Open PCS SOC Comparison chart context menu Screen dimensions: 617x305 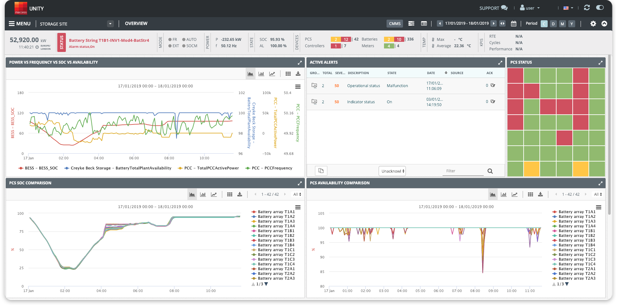pos(298,207)
